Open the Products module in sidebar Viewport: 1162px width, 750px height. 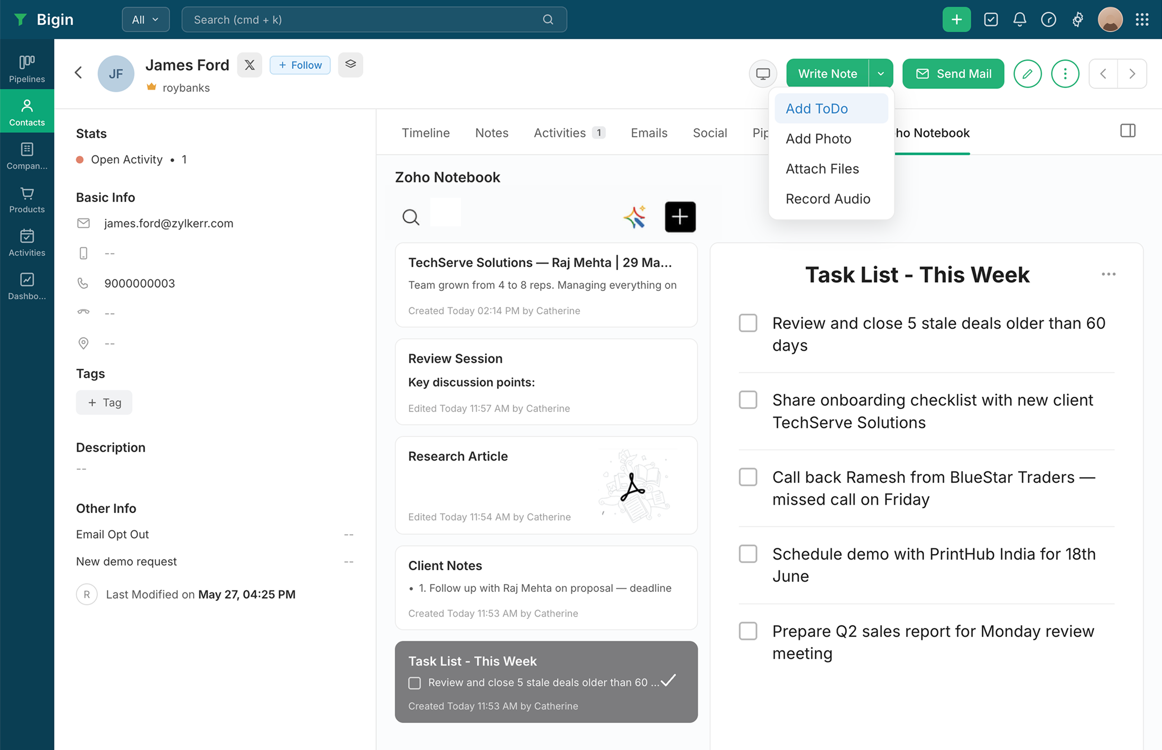pyautogui.click(x=27, y=199)
